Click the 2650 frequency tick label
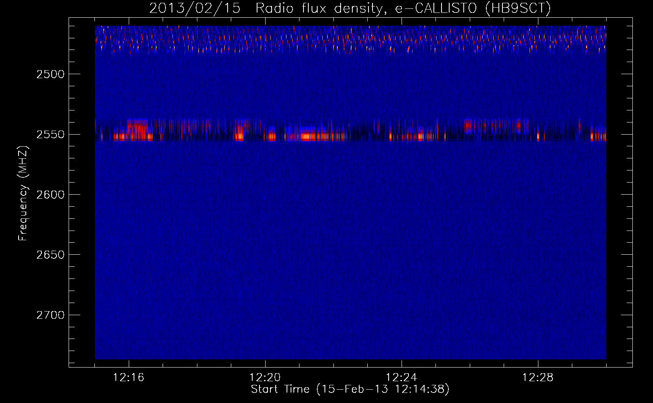The width and height of the screenshot is (653, 403). 50,255
